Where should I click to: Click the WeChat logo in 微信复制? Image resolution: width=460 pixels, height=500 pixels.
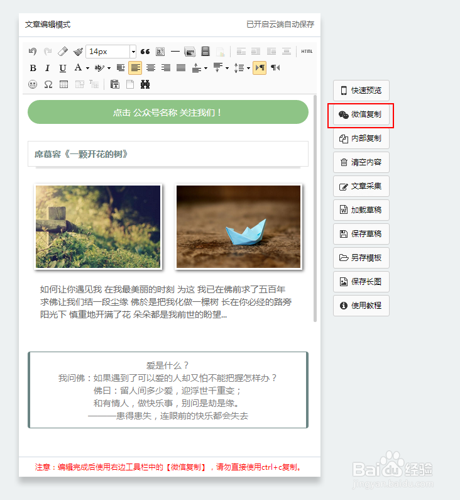pos(343,114)
